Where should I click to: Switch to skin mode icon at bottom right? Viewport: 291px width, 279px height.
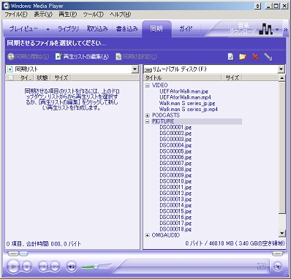277,267
